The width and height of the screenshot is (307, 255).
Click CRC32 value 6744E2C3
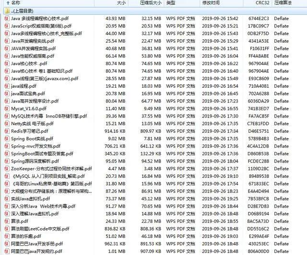coord(259,19)
